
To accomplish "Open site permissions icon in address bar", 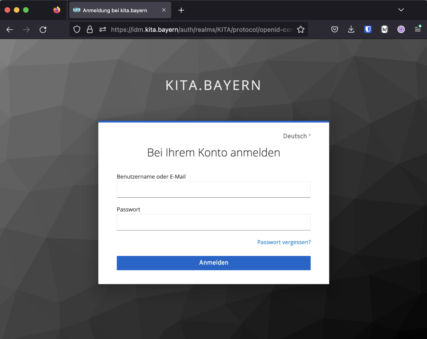I will (103, 29).
